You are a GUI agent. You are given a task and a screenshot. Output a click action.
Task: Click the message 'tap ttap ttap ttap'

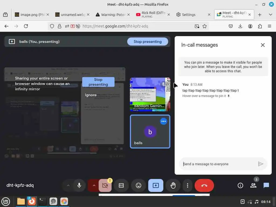[211, 91]
